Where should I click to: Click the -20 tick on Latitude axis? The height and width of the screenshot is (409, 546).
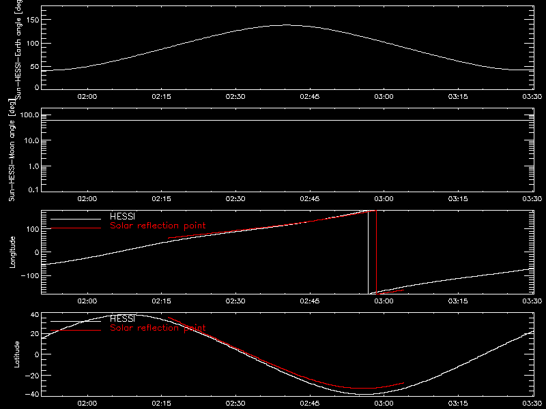point(32,376)
